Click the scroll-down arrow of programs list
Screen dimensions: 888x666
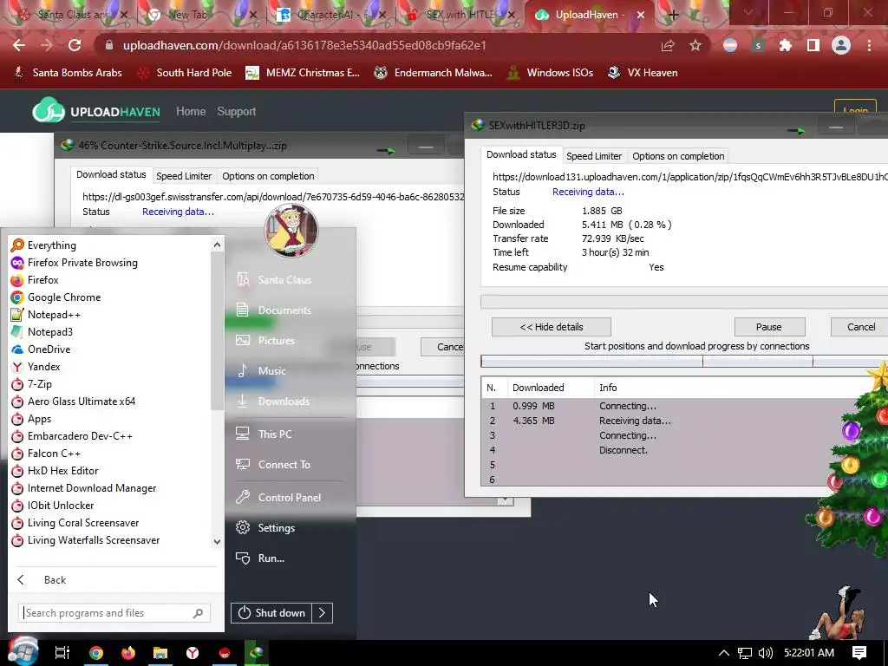point(217,542)
